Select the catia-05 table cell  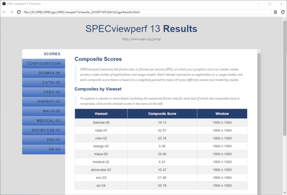(101, 130)
